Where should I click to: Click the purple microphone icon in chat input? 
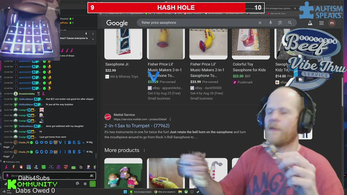click(x=7, y=176)
